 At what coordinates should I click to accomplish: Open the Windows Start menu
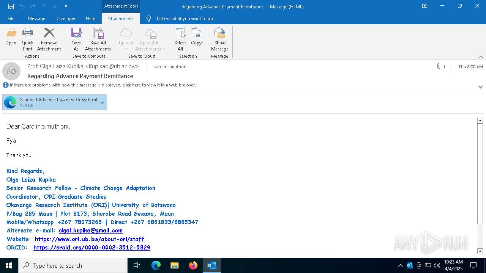(x=9, y=265)
